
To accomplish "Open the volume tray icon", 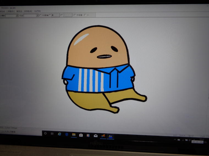I will point(190,140).
